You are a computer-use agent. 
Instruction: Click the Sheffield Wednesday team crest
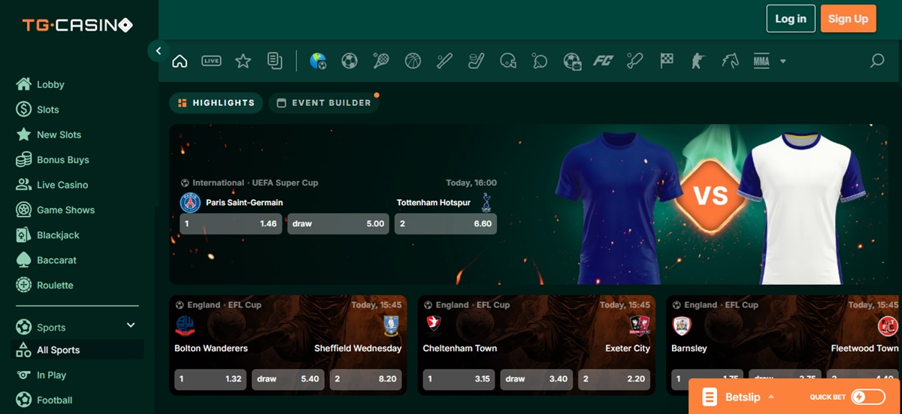pos(391,325)
